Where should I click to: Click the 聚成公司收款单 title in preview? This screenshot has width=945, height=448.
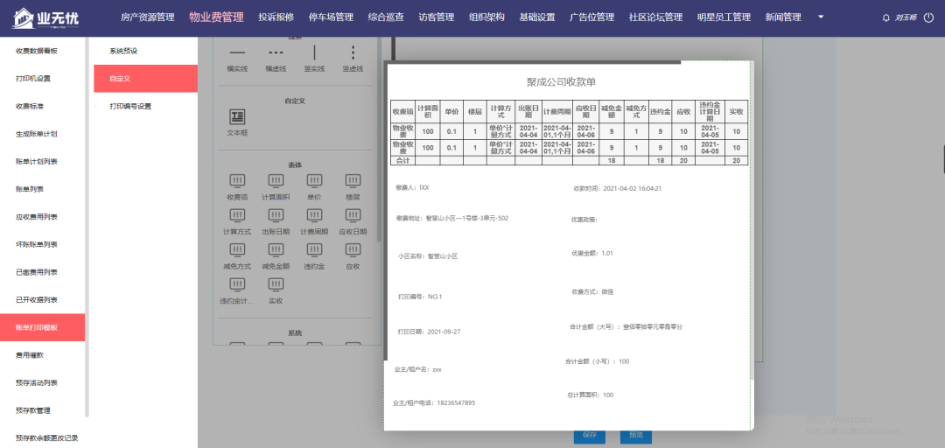561,82
